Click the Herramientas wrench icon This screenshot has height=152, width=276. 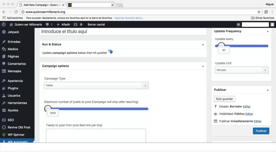4,103
